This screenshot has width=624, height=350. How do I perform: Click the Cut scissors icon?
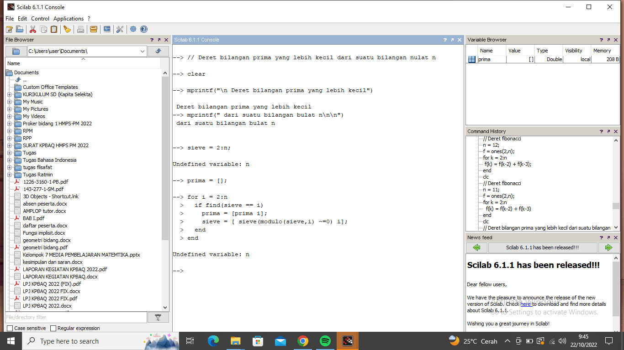(x=33, y=29)
